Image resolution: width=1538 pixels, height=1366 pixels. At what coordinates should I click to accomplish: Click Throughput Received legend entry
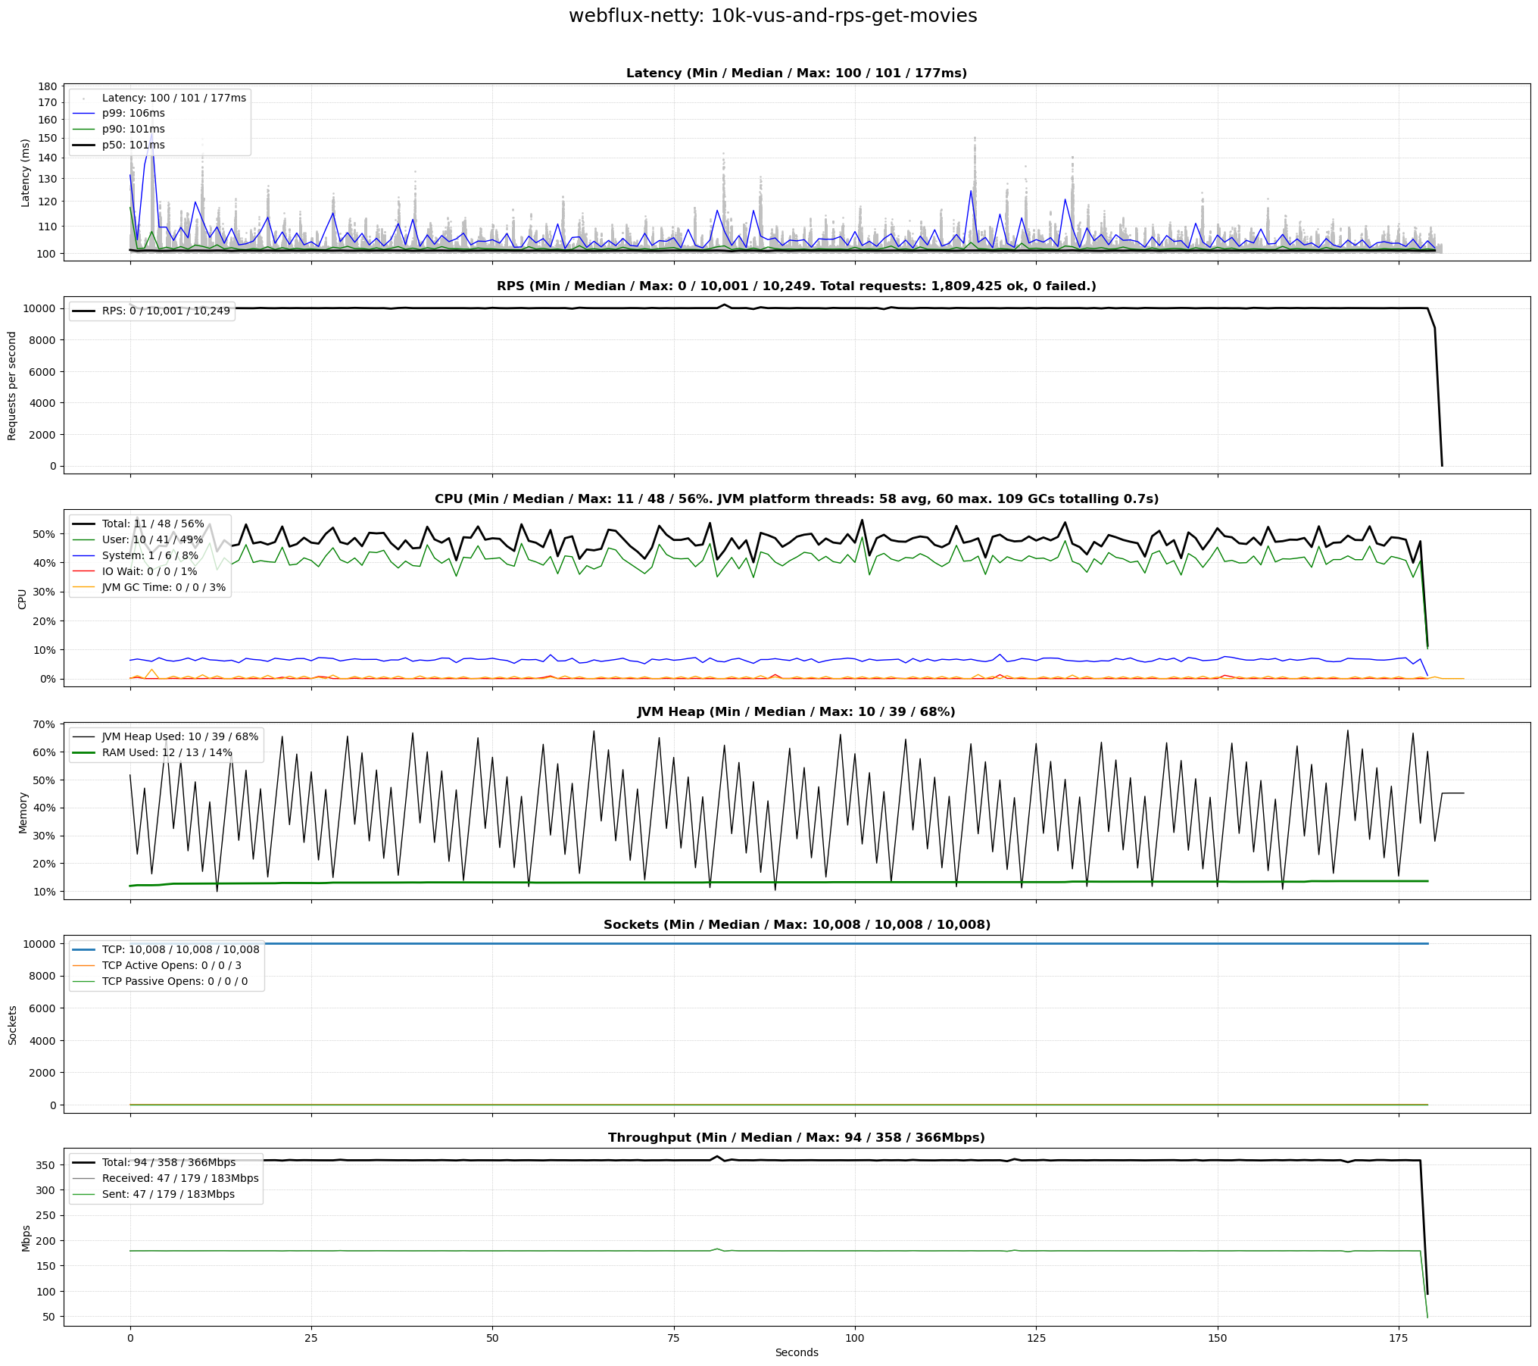(180, 1179)
